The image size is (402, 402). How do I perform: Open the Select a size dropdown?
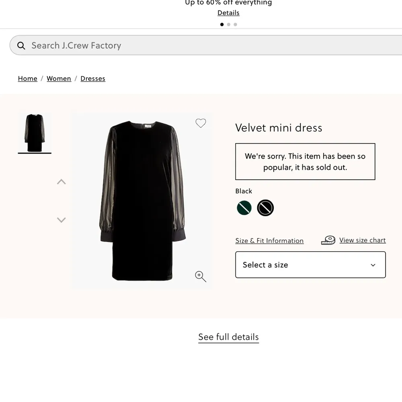[x=310, y=265]
